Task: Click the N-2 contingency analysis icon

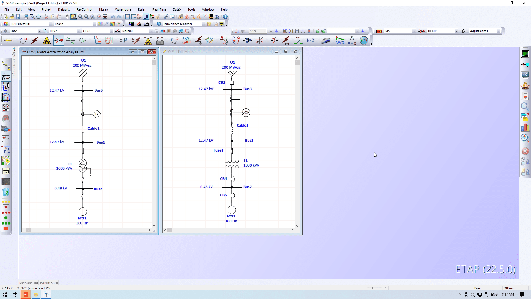Action: [310, 41]
